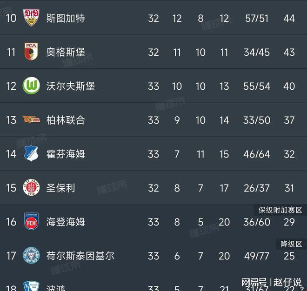Click the 降级区 relegation zone label
The width and height of the screenshot is (307, 291).
[x=290, y=244]
